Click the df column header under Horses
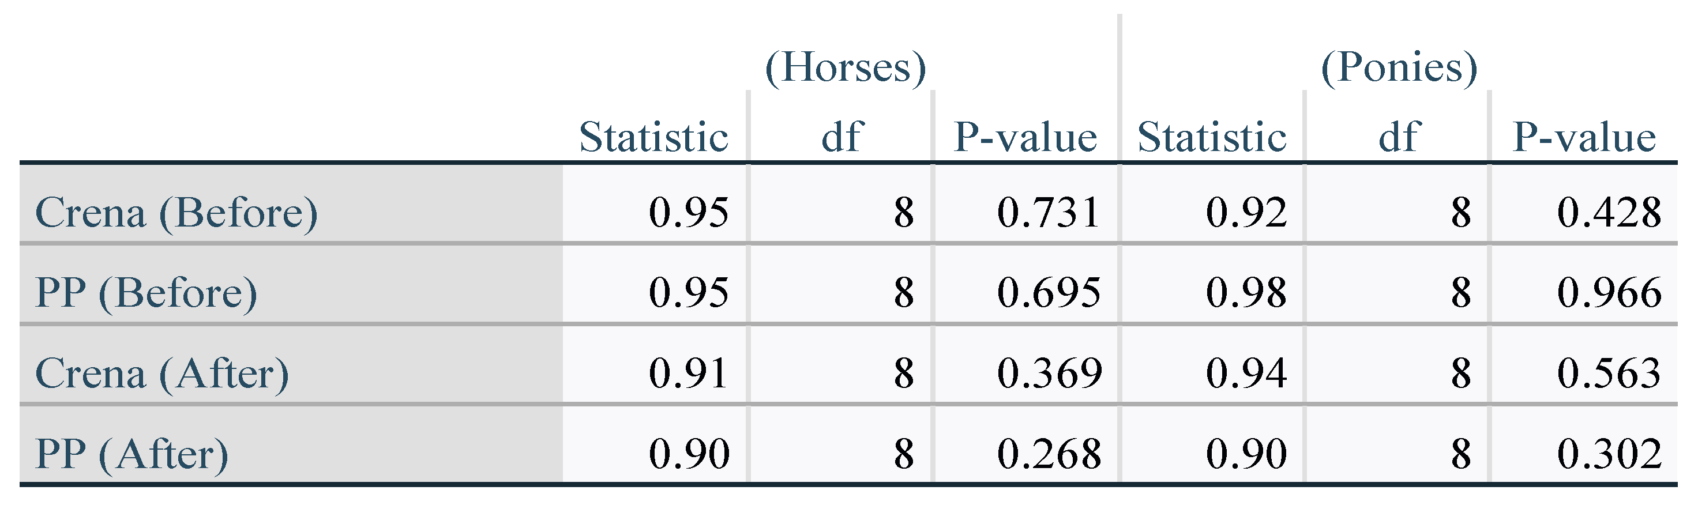 point(842,137)
